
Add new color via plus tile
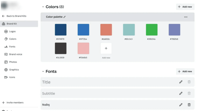pyautogui.click(x=106, y=48)
